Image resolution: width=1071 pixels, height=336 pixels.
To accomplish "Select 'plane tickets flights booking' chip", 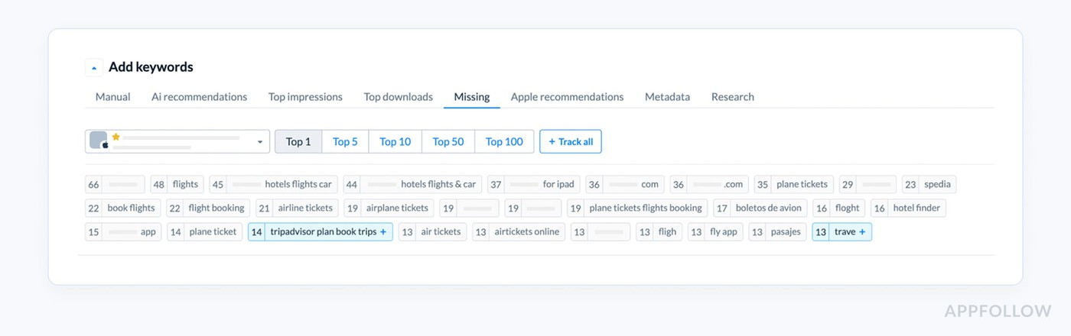I will (637, 208).
